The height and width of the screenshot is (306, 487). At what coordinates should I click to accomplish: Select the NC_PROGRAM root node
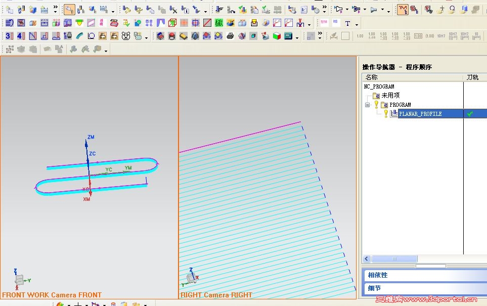coord(379,86)
